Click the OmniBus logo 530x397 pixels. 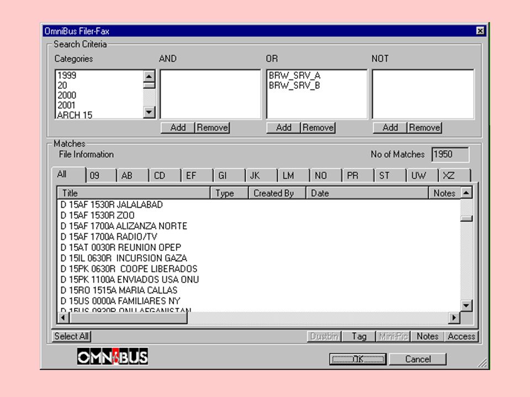[113, 357]
